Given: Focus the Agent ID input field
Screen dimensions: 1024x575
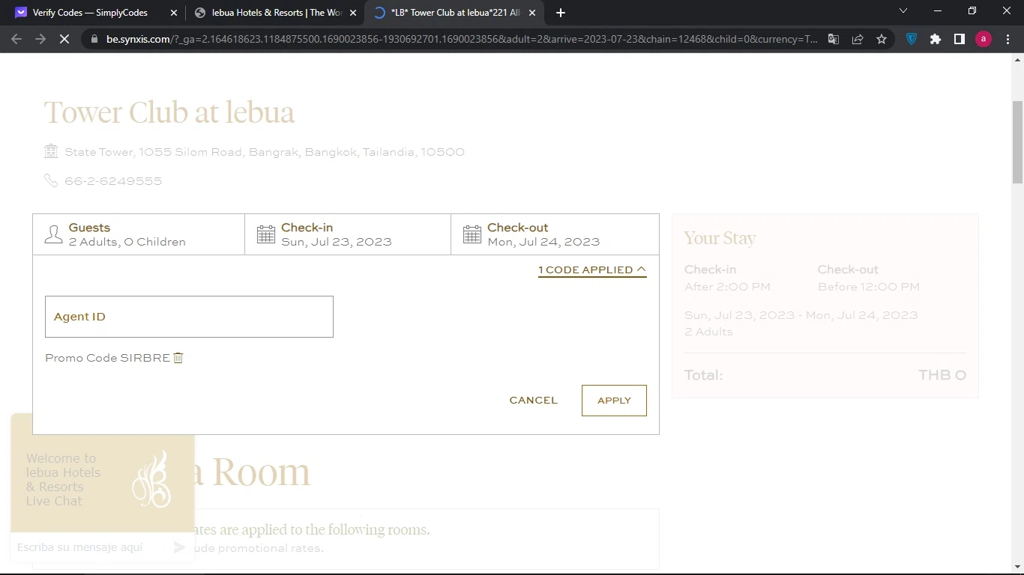Looking at the screenshot, I should click(189, 317).
